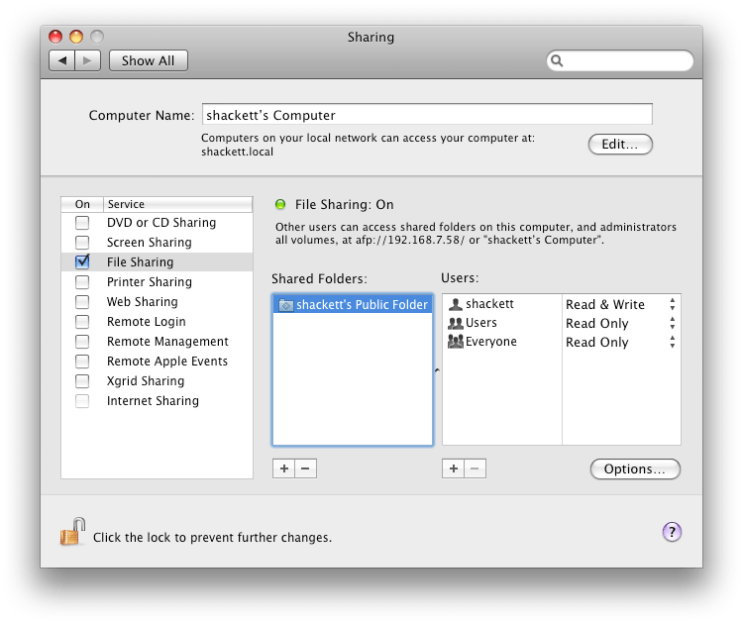743x623 pixels.
Task: Click the Everyone group icon
Action: pos(456,342)
